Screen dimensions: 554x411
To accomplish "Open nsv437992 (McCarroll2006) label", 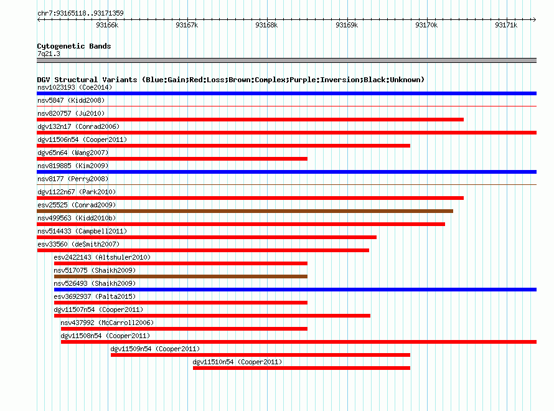I will click(107, 323).
